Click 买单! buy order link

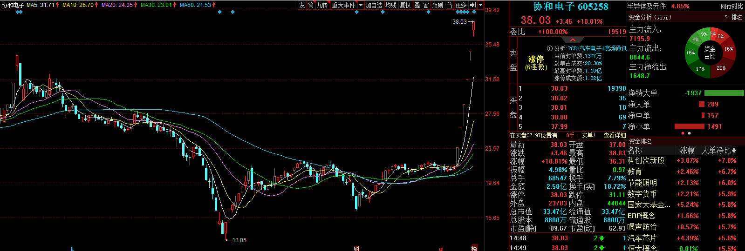(588, 135)
